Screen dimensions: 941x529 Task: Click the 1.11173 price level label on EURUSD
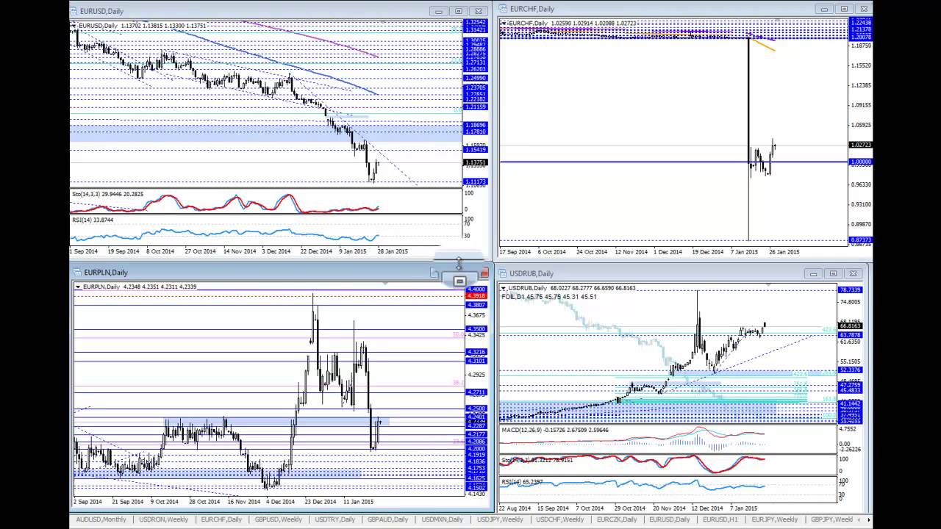pos(474,181)
